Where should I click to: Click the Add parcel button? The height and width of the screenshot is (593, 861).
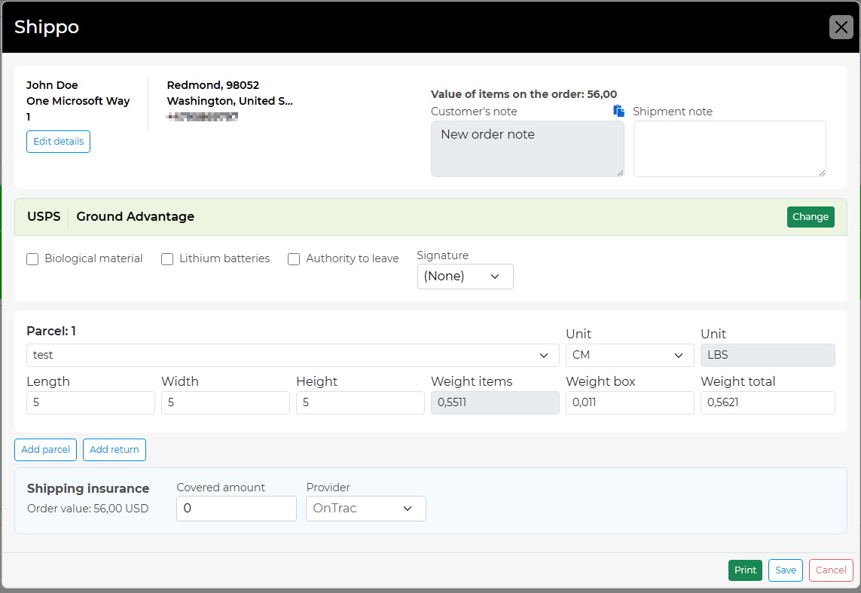point(45,450)
